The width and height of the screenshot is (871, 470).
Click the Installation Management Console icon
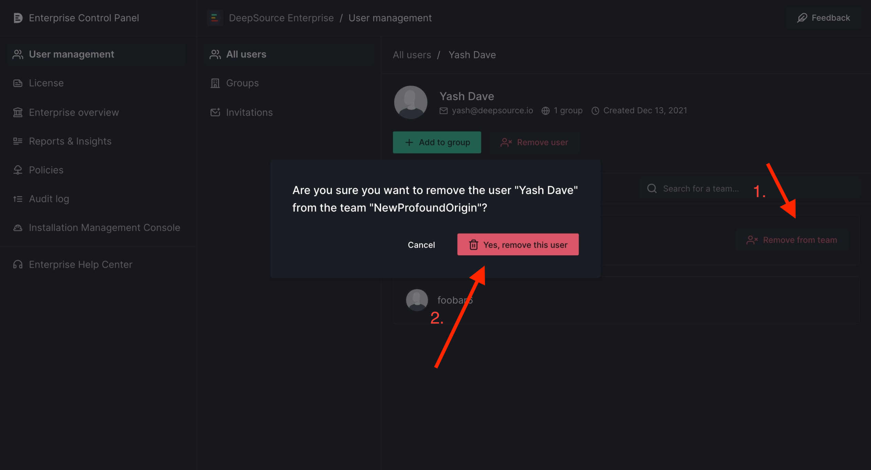tap(18, 227)
